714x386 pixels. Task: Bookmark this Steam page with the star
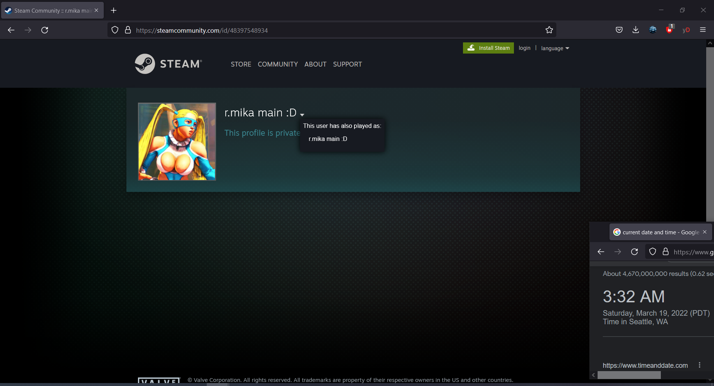549,30
